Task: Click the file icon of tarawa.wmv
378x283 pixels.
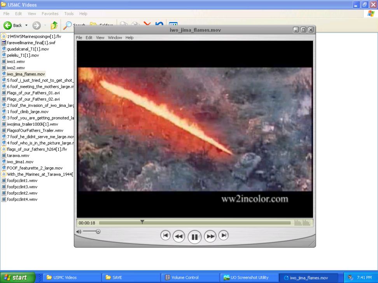Action: click(x=3, y=155)
